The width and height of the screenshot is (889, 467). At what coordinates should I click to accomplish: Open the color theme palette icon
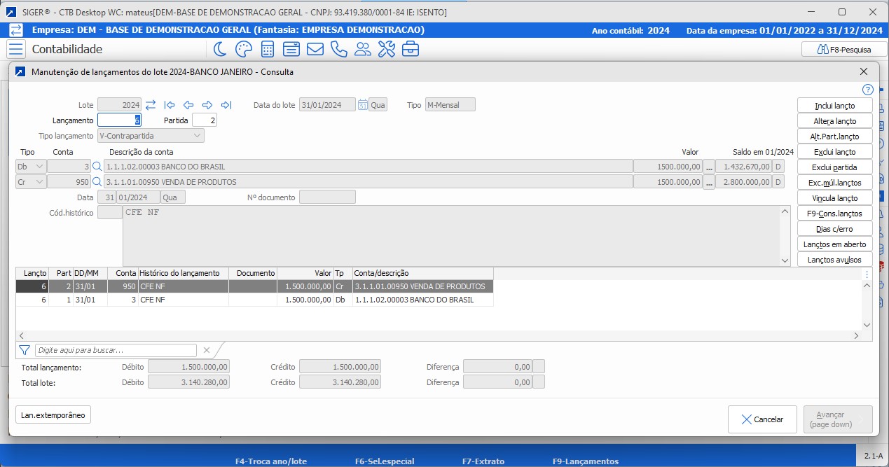[243, 49]
